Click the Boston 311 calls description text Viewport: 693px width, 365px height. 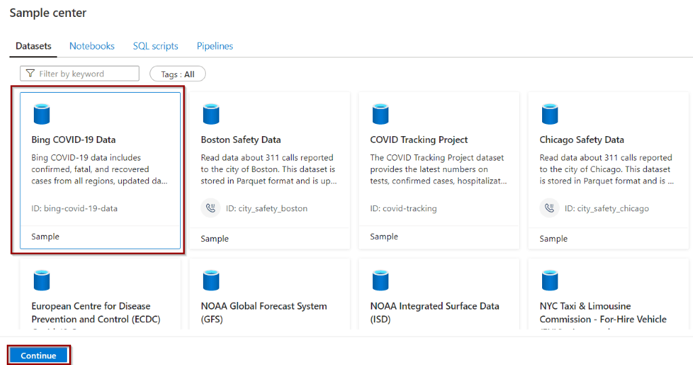269,169
